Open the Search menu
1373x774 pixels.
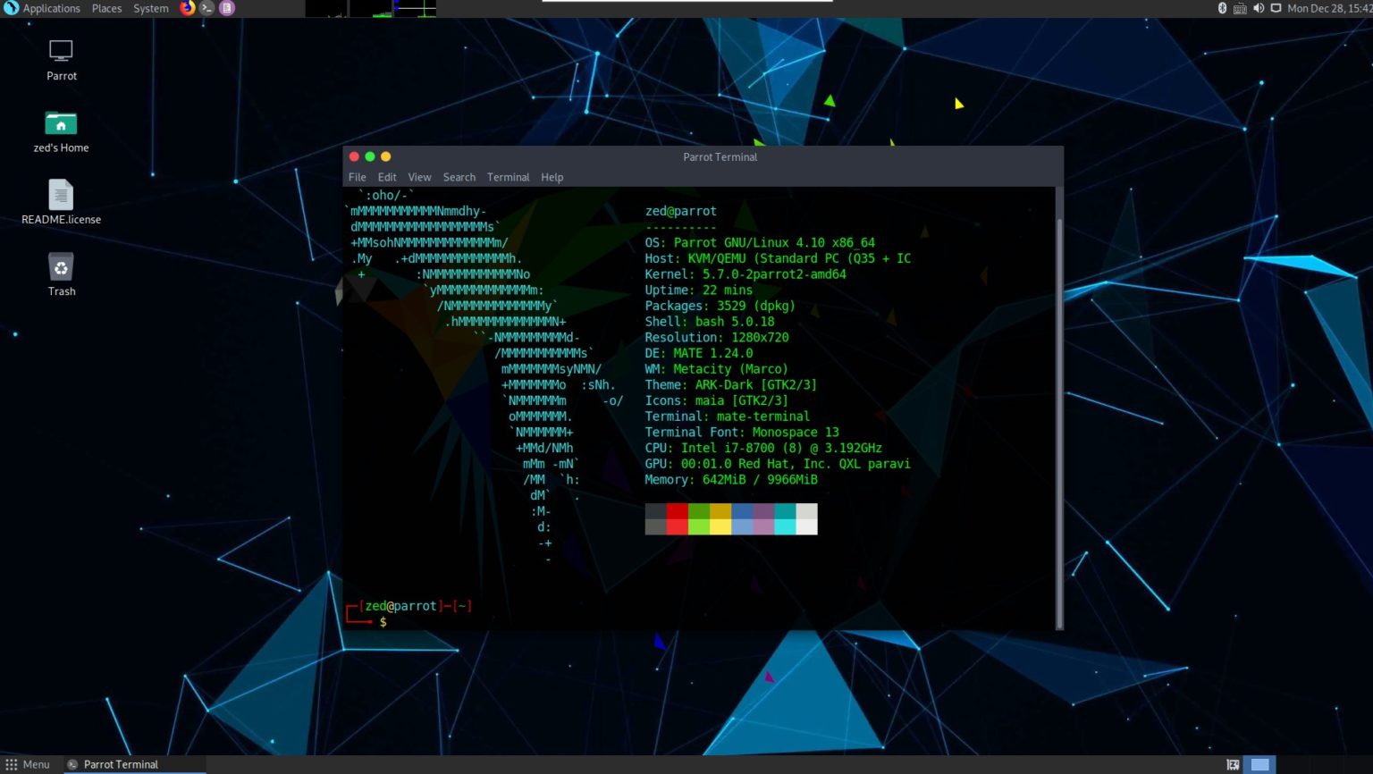(459, 177)
